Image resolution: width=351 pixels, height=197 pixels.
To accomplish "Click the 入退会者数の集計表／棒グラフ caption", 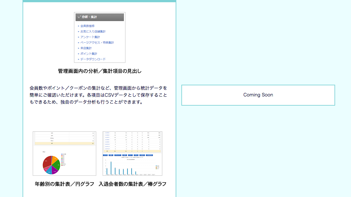I will pos(132,184).
